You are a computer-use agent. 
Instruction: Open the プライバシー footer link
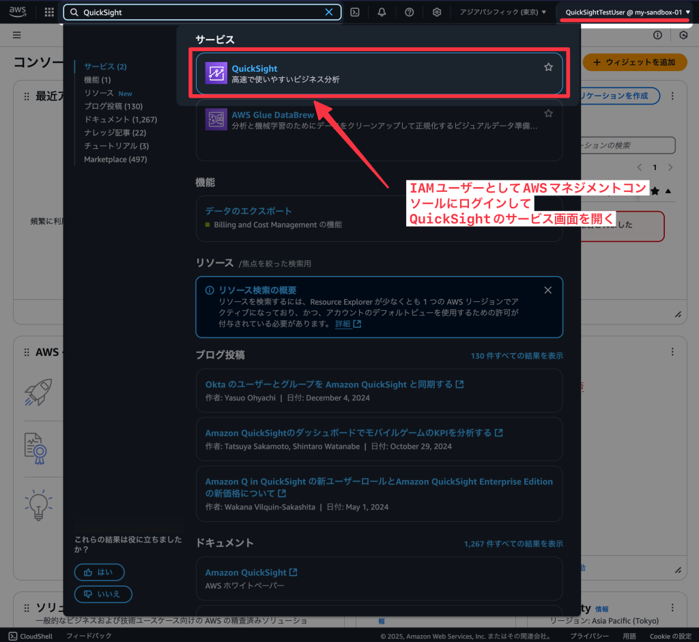point(589,637)
